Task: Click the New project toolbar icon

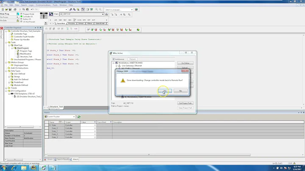Action: [x=3, y=9]
